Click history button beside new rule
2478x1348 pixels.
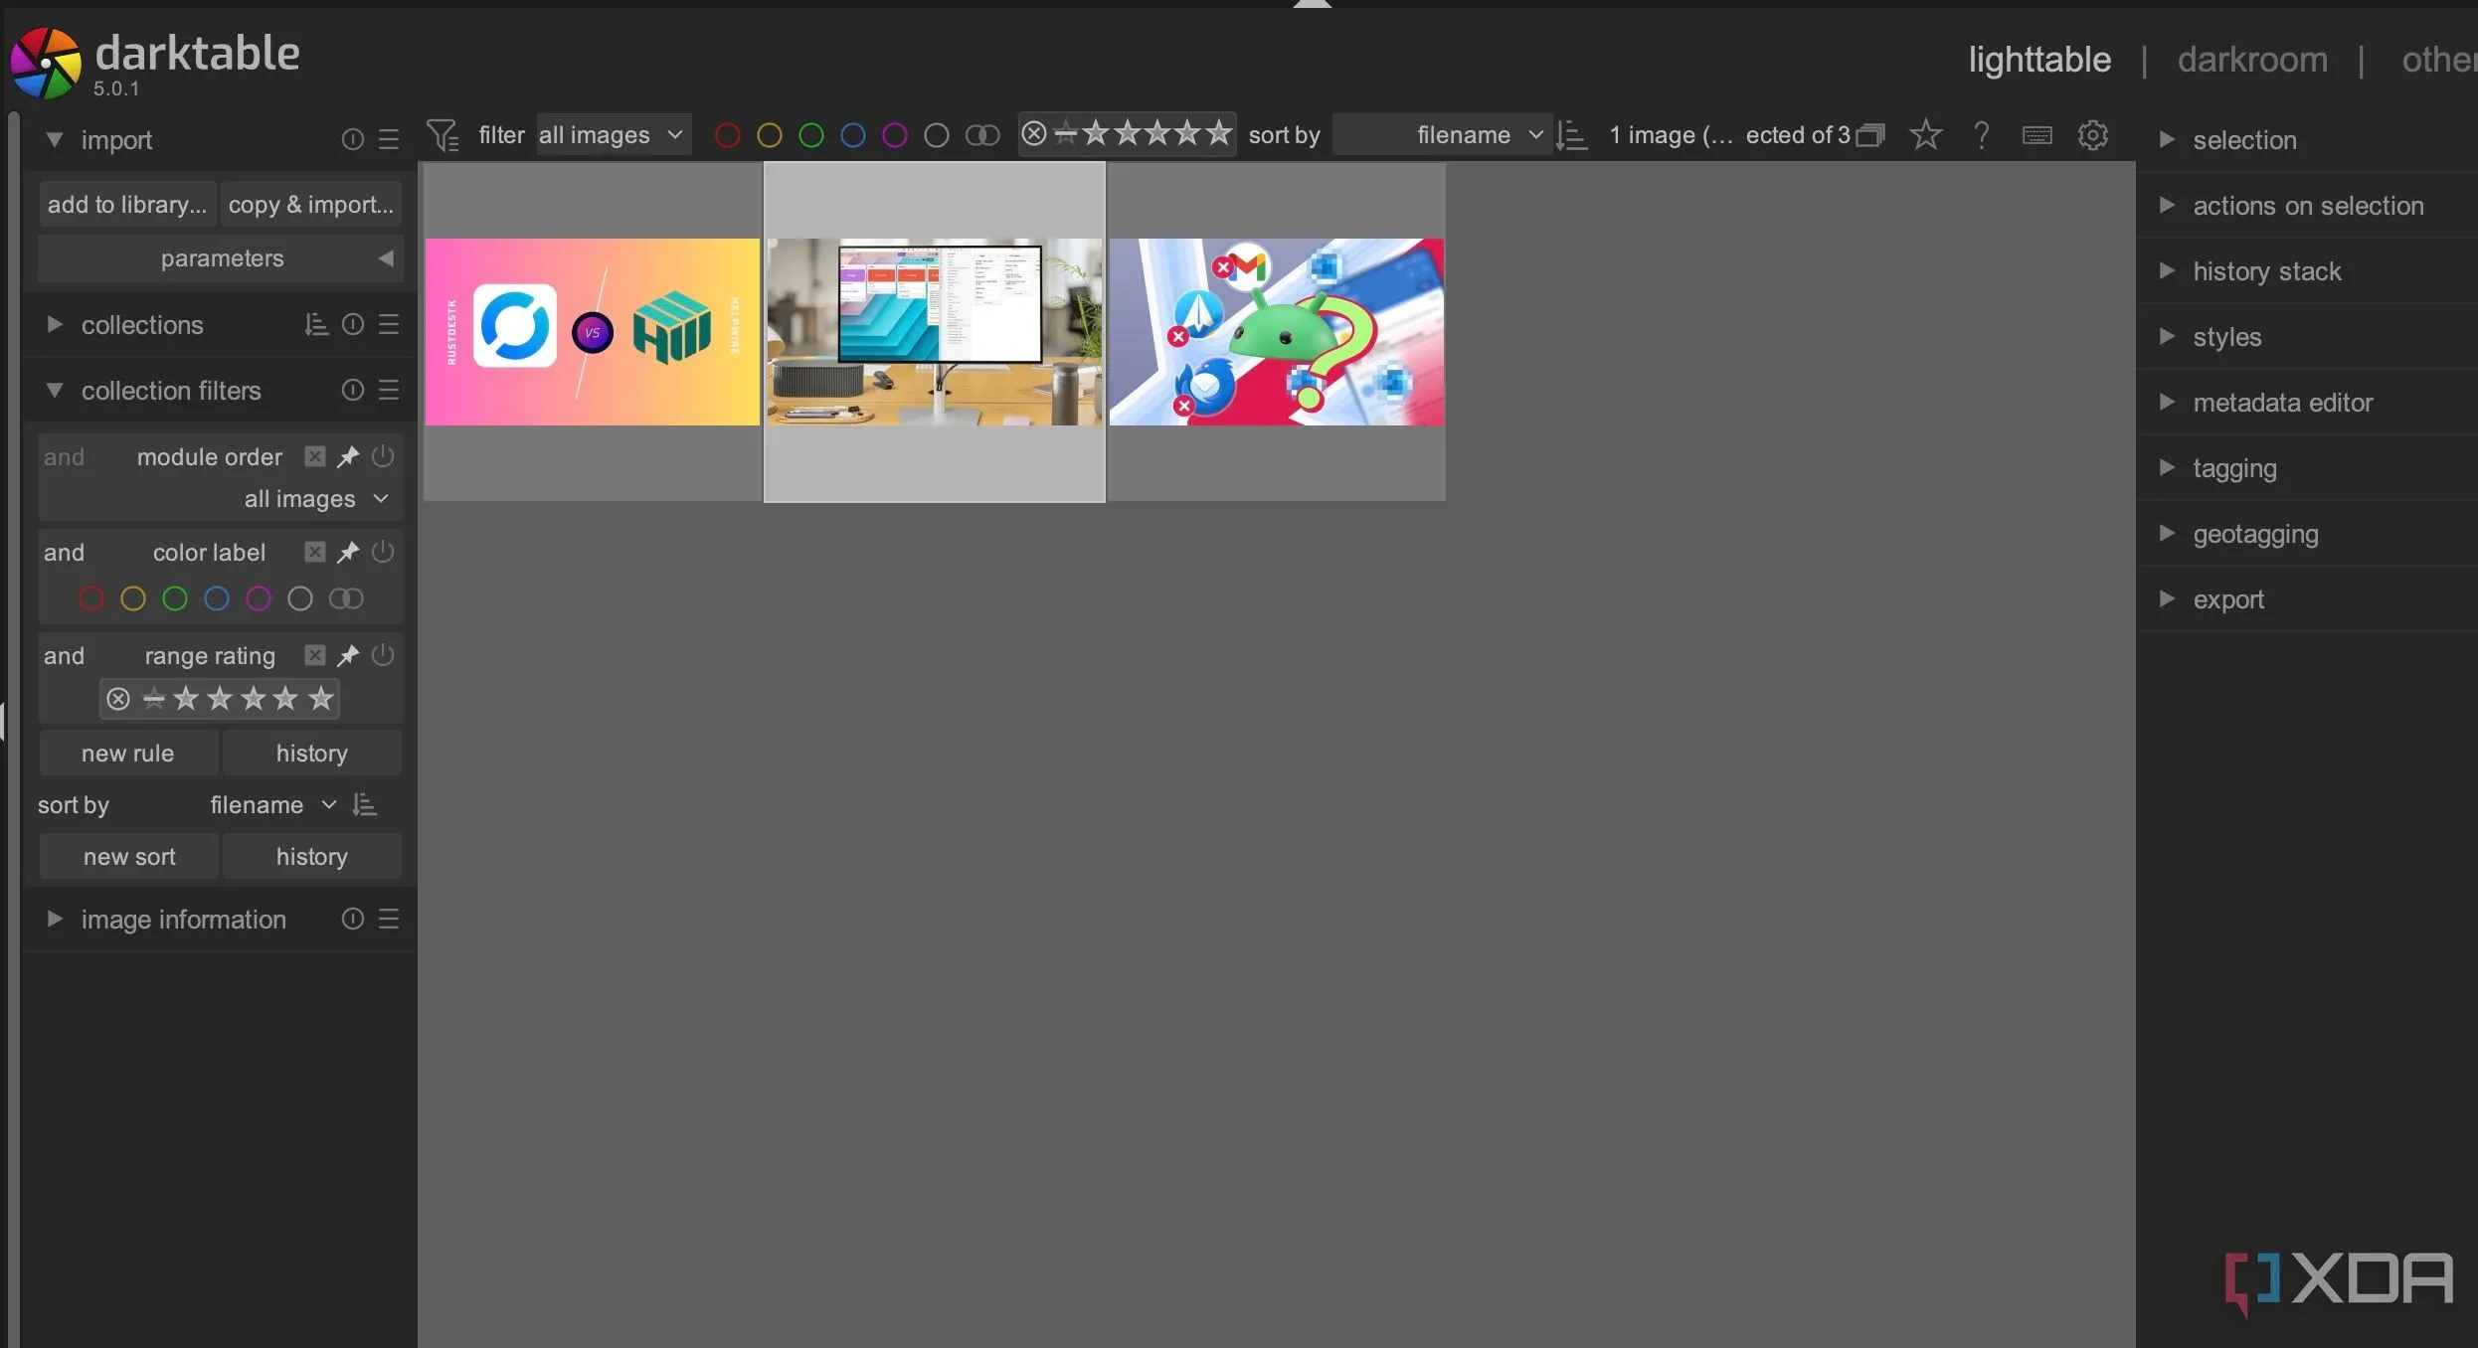311,753
